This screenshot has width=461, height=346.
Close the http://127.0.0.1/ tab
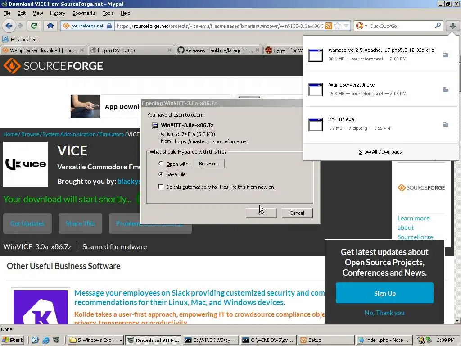click(170, 50)
